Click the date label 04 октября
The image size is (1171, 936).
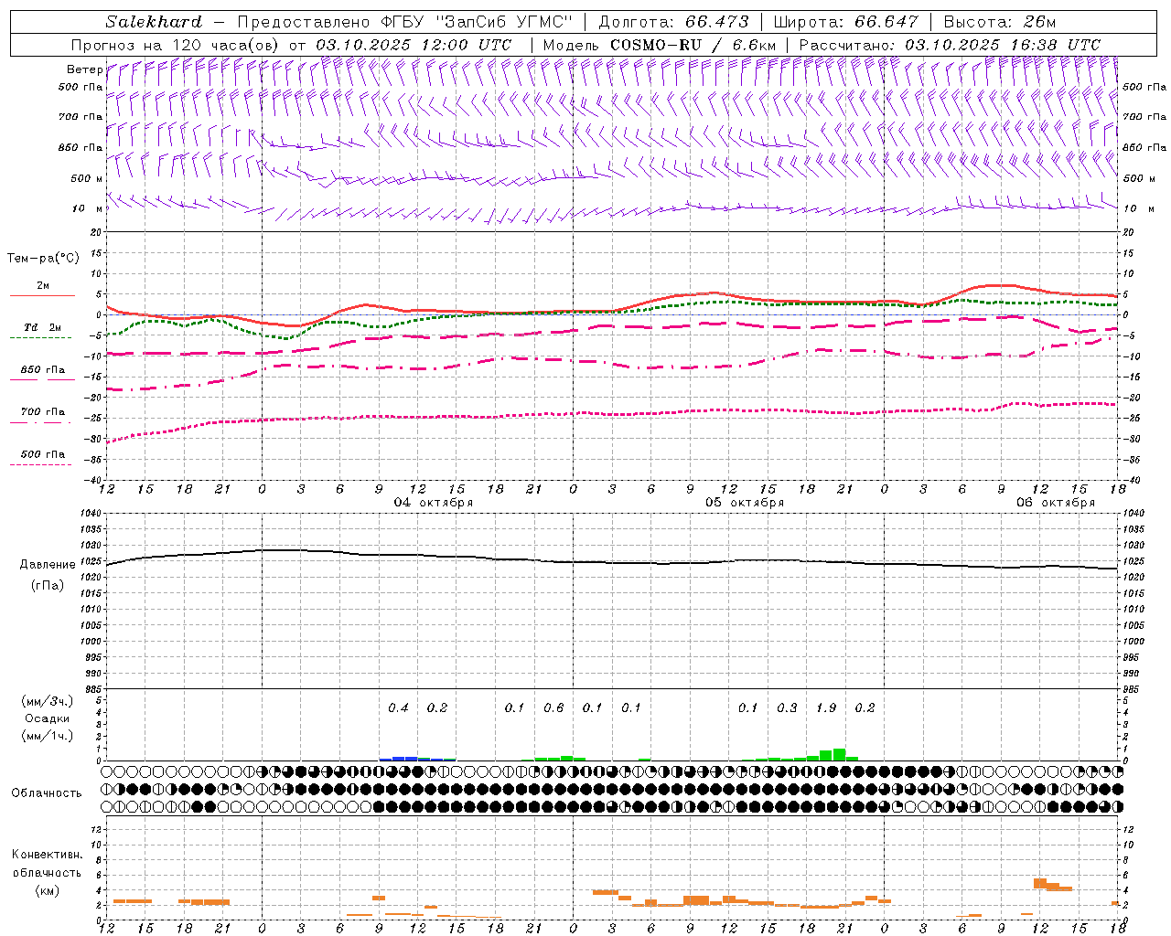click(x=434, y=503)
